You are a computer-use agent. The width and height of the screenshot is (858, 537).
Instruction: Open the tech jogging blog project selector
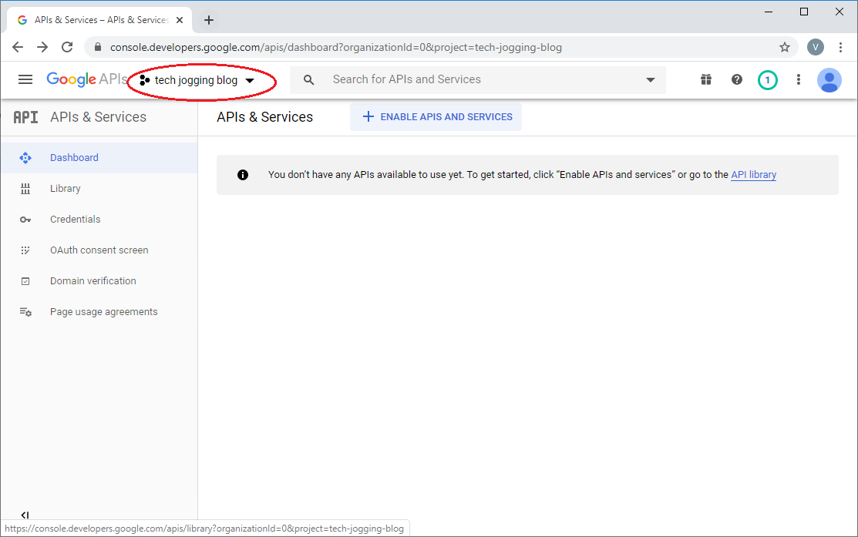[197, 80]
